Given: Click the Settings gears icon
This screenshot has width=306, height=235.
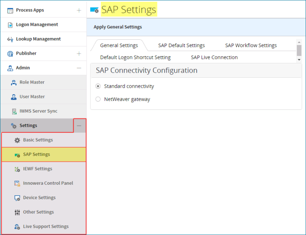Looking at the screenshot, I should click(x=14, y=126).
